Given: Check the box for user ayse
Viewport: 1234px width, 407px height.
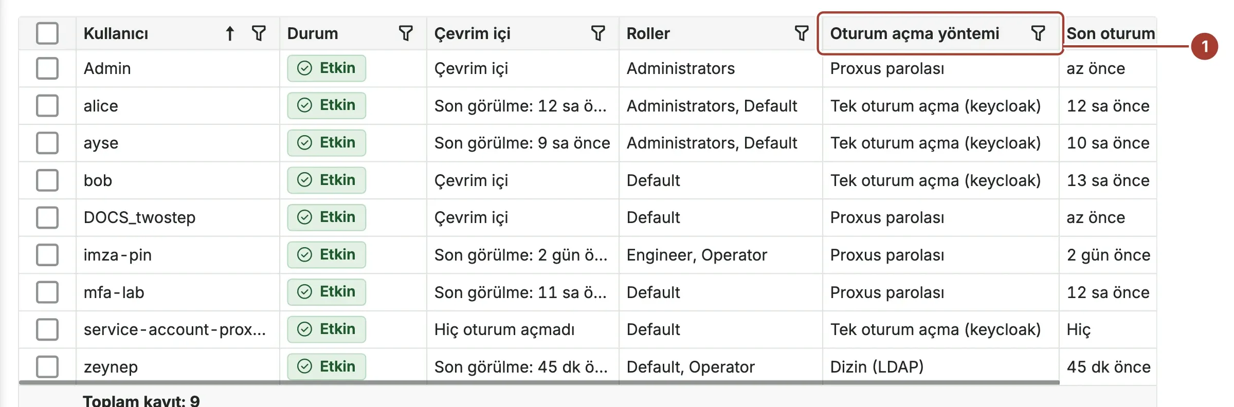Looking at the screenshot, I should coord(47,143).
